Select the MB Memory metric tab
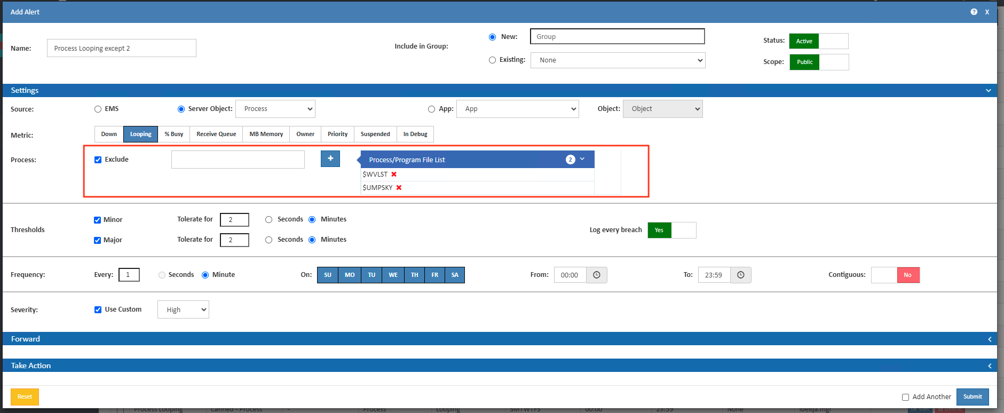The height and width of the screenshot is (413, 1004). pyautogui.click(x=266, y=134)
